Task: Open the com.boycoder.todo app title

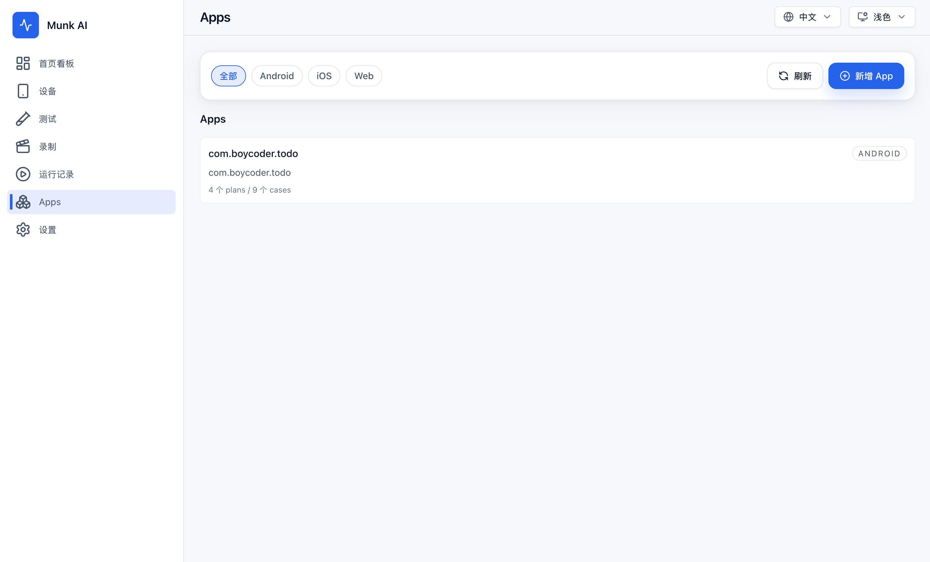Action: (253, 153)
